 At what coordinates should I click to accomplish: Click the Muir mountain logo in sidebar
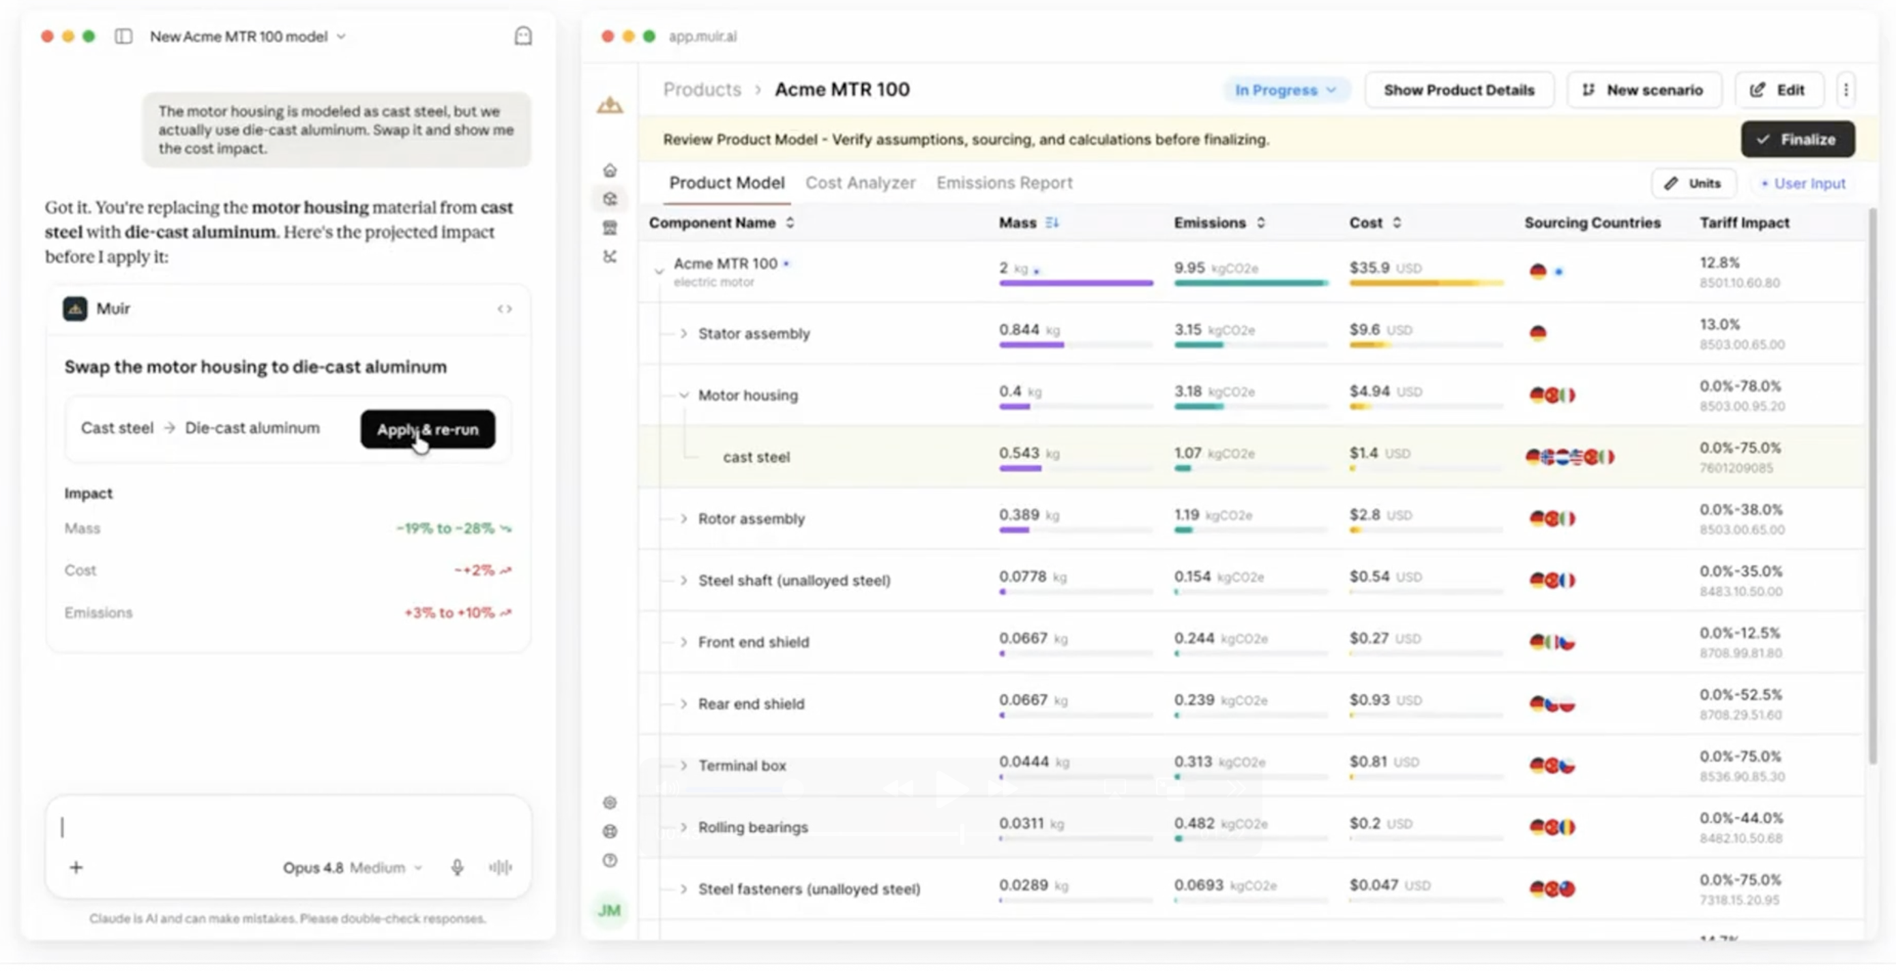tap(610, 105)
